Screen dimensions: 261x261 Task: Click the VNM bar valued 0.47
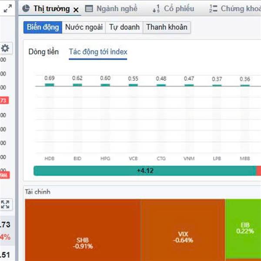[189, 85]
